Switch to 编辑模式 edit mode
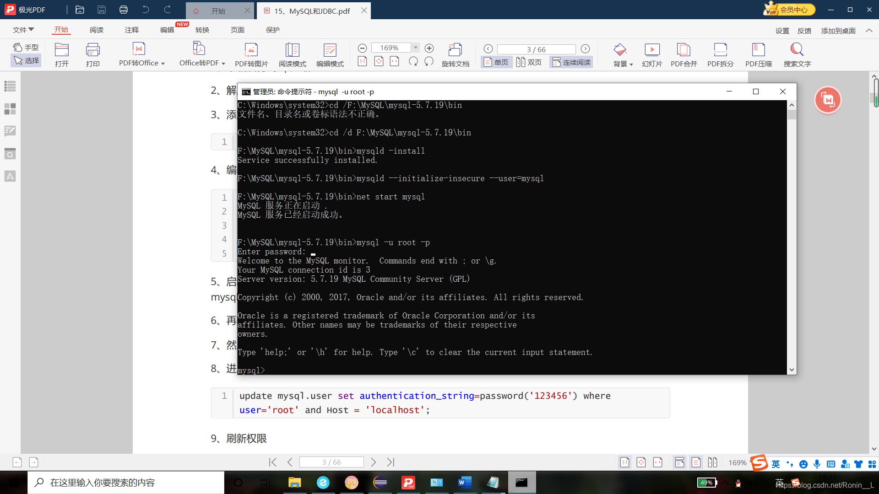The image size is (879, 494). click(x=330, y=54)
